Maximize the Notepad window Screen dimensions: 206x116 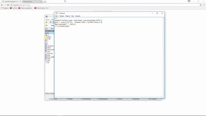[x=157, y=13]
